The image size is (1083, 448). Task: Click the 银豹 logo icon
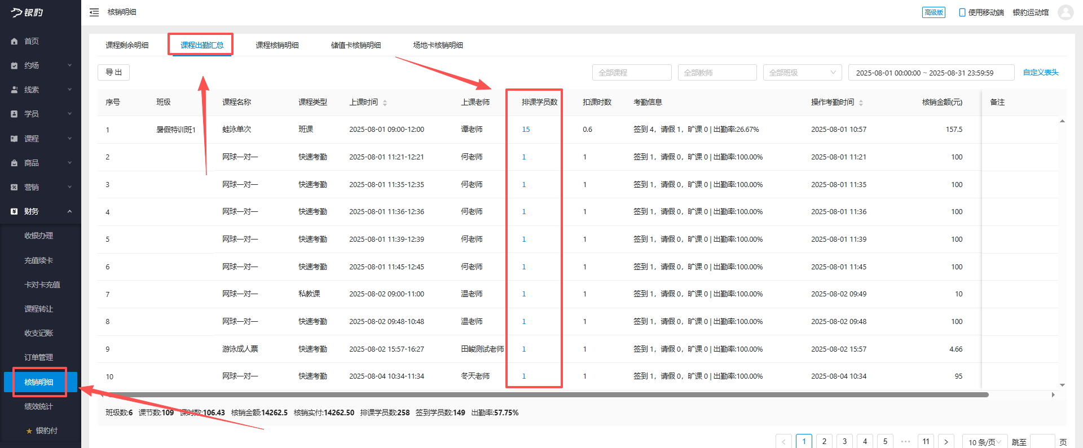27,12
